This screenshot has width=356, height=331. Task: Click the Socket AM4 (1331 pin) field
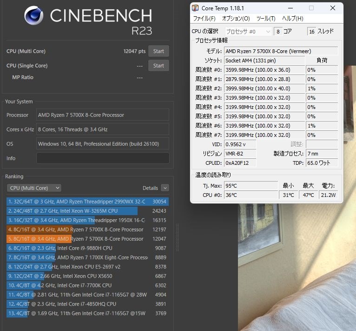pos(264,61)
